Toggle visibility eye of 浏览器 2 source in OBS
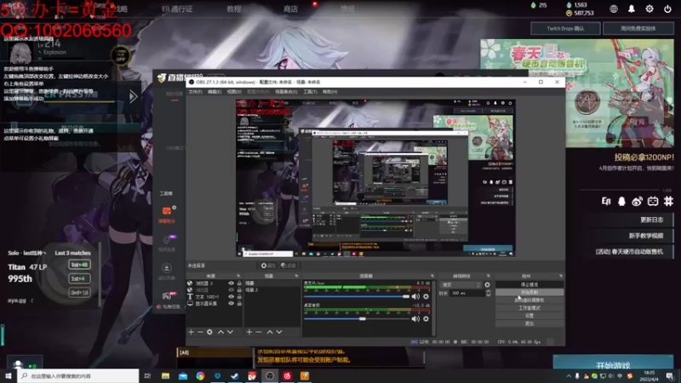This screenshot has height=383, width=681. [x=231, y=283]
